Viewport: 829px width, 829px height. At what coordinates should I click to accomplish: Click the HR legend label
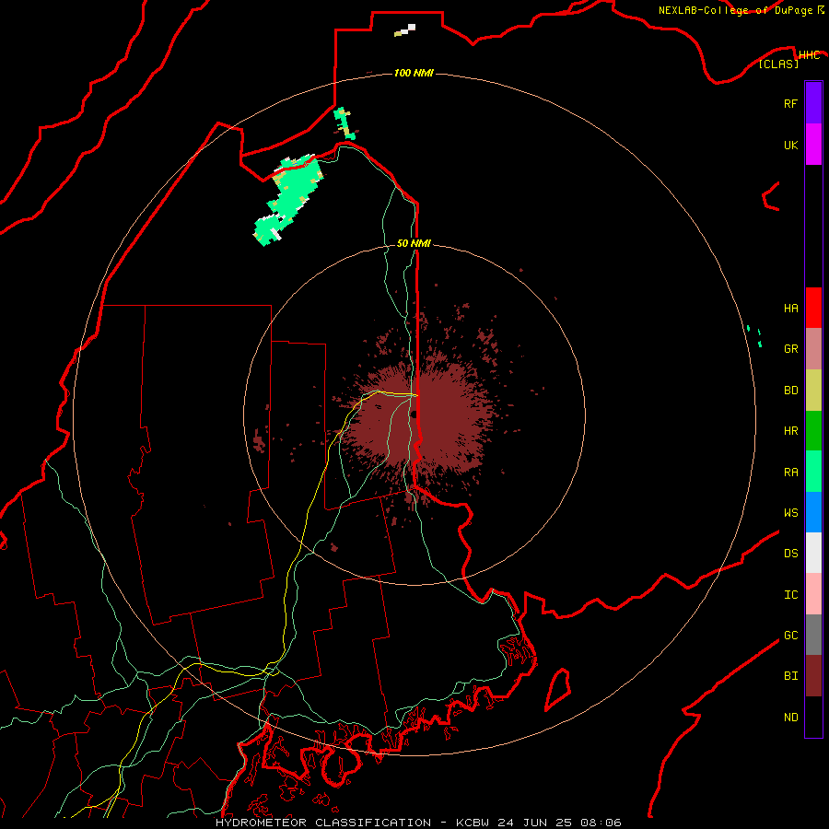tap(791, 431)
